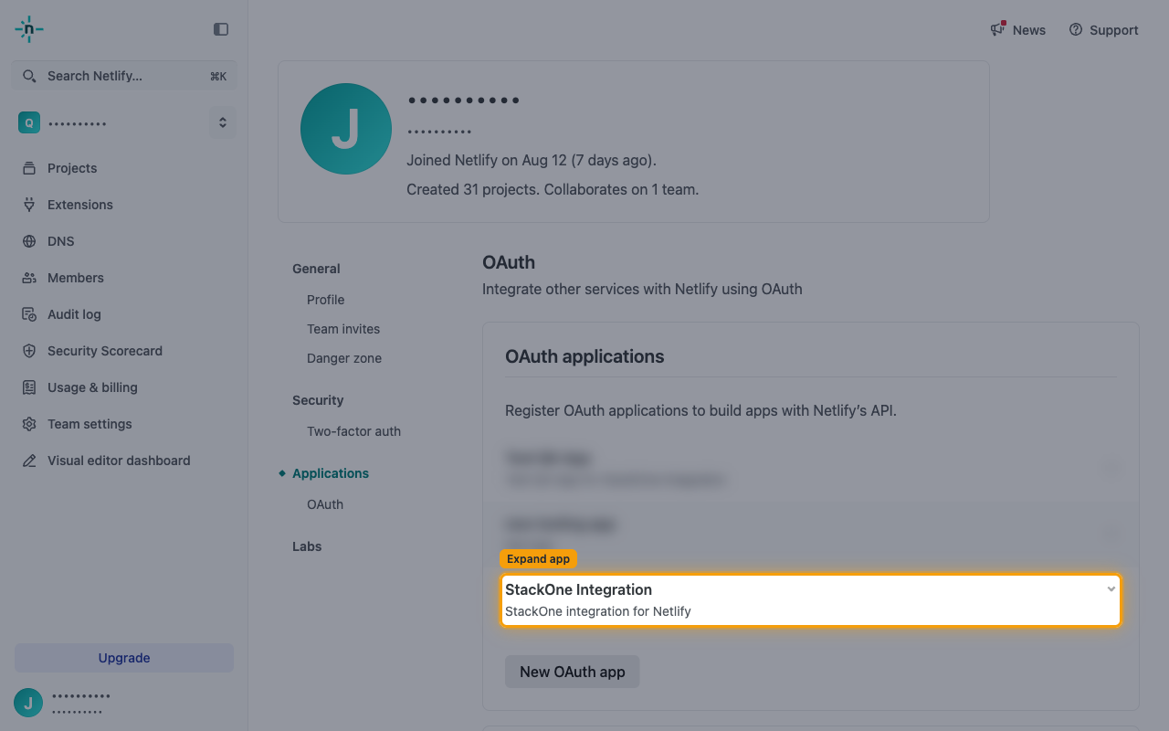Open Security Scorecard page

click(105, 351)
